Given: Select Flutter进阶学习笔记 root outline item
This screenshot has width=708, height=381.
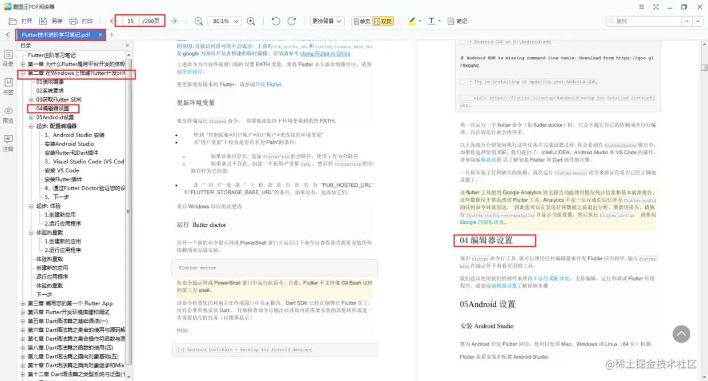Looking at the screenshot, I should tap(51, 55).
